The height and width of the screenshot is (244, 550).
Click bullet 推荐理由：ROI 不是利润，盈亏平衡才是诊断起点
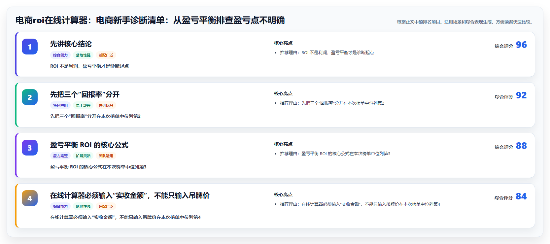coord(327,52)
